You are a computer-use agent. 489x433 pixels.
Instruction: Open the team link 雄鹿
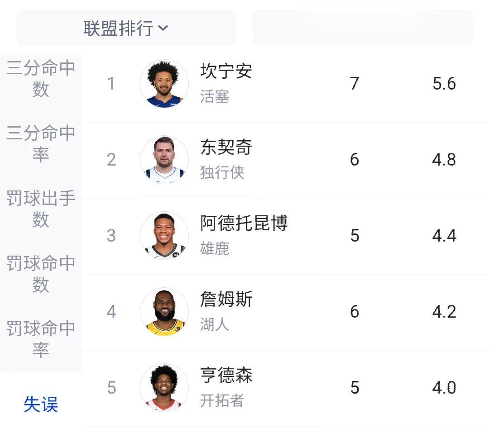[215, 248]
